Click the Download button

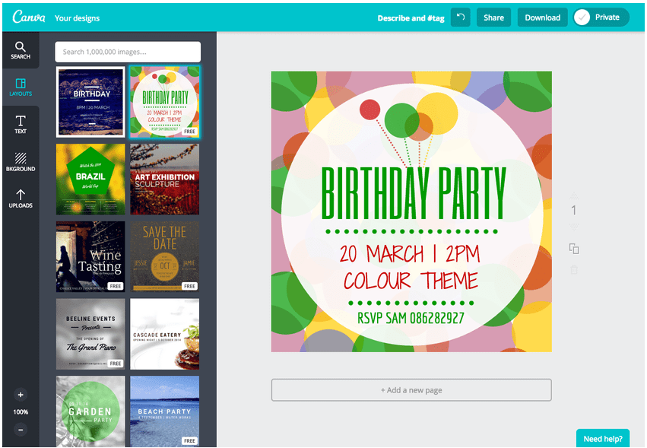click(x=542, y=17)
